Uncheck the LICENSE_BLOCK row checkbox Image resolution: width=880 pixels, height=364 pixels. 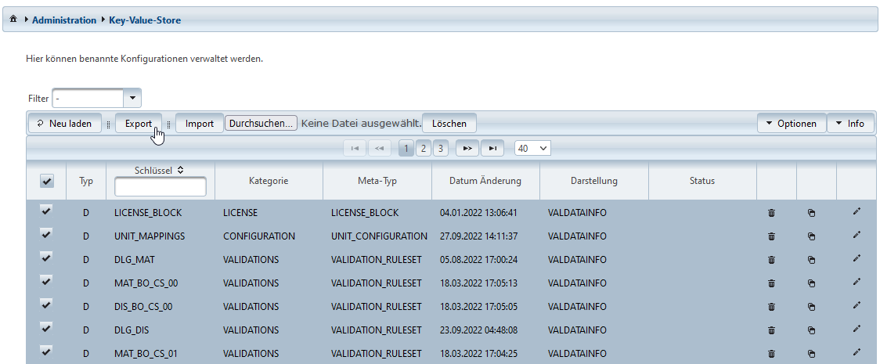[x=46, y=211]
